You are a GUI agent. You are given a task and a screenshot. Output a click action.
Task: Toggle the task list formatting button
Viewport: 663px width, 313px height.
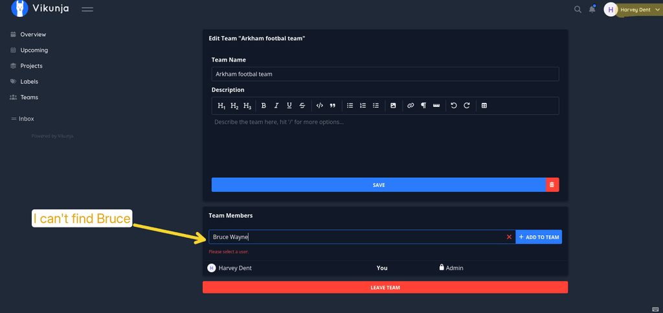pyautogui.click(x=376, y=106)
